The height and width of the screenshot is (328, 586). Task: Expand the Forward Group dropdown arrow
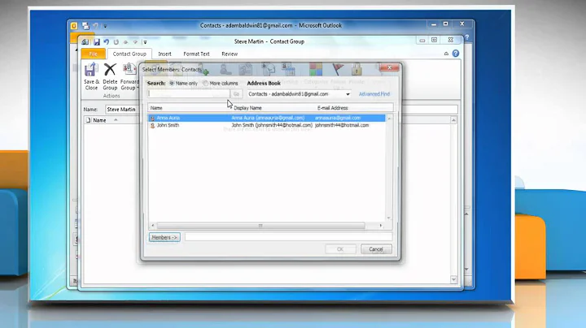pos(138,88)
